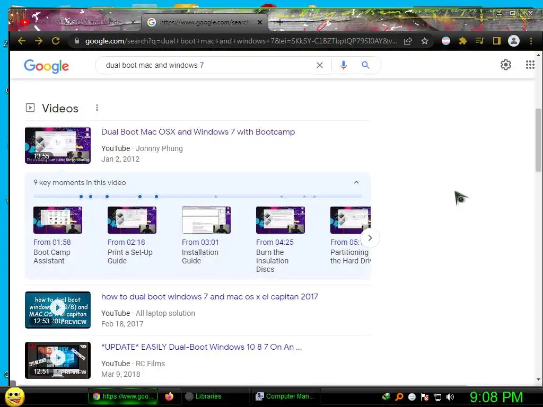The image size is (543, 407).
Task: Toggle the browser side panel icon
Action: 496,41
